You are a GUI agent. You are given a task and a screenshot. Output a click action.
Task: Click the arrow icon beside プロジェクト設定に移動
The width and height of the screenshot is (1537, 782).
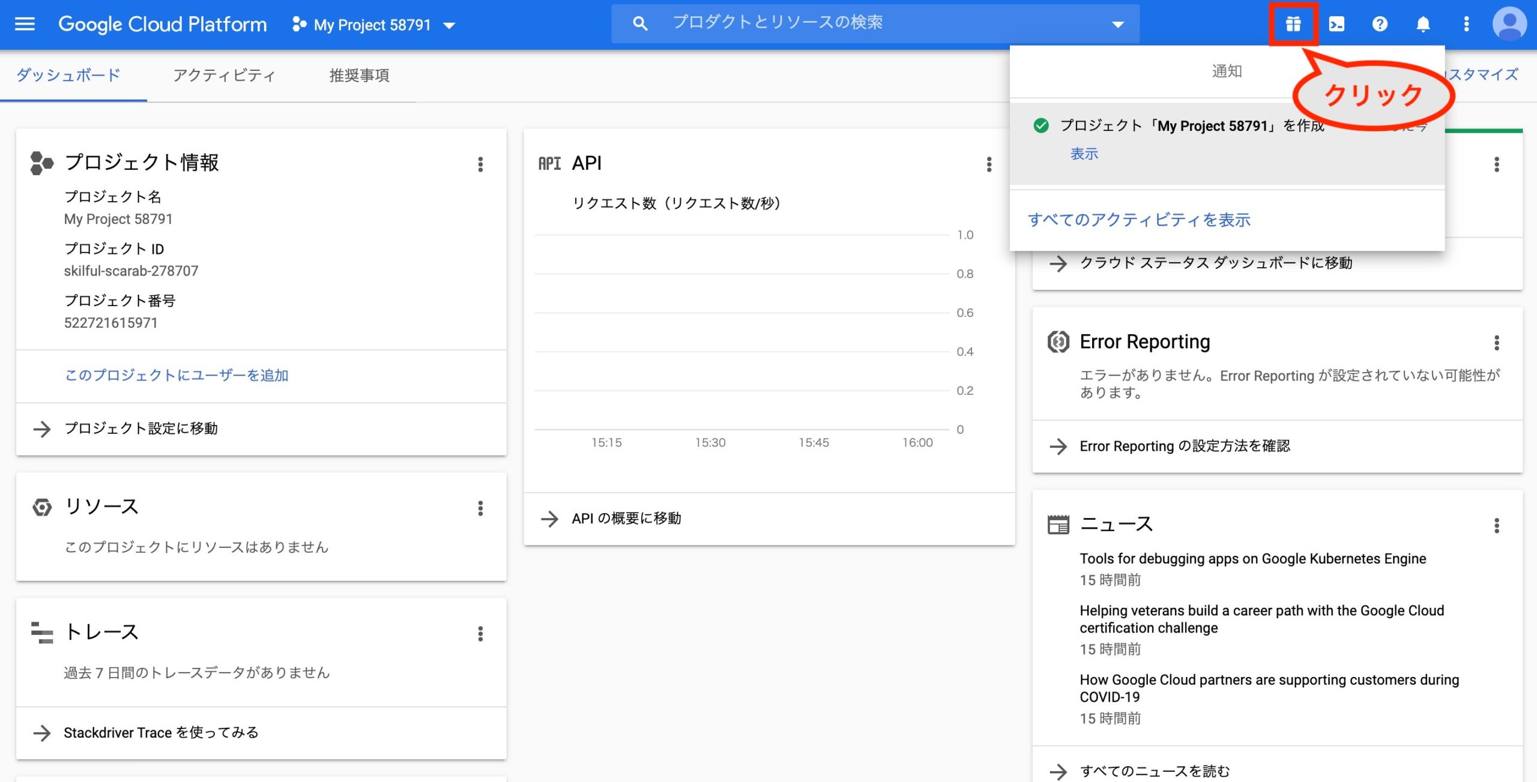(41, 429)
